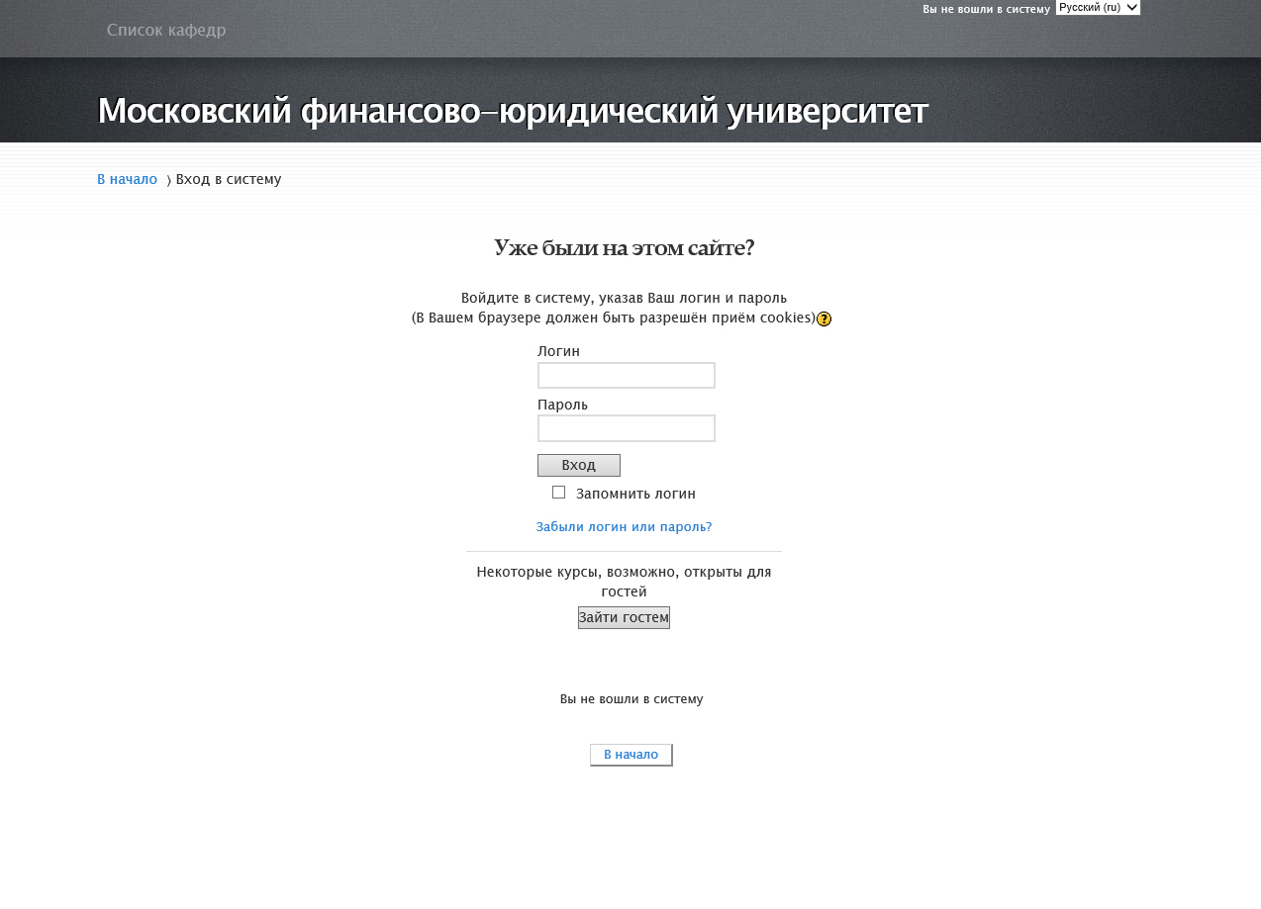Viewport: 1261px width, 909px height.
Task: Click the cookies help question-mark icon
Action: tap(824, 318)
